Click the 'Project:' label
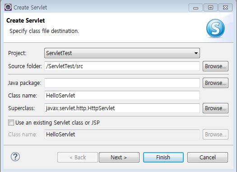Screen dimensions: 237x172 tap(17, 53)
